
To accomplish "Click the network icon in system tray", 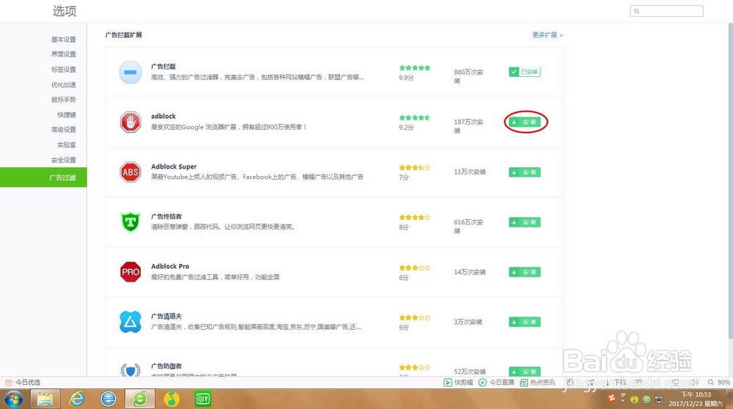I will (659, 399).
